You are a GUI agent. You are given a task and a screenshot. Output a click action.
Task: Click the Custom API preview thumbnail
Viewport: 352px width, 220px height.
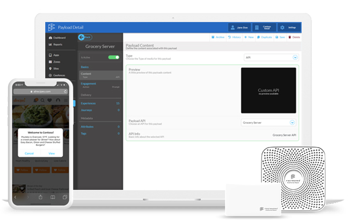pos(268,90)
